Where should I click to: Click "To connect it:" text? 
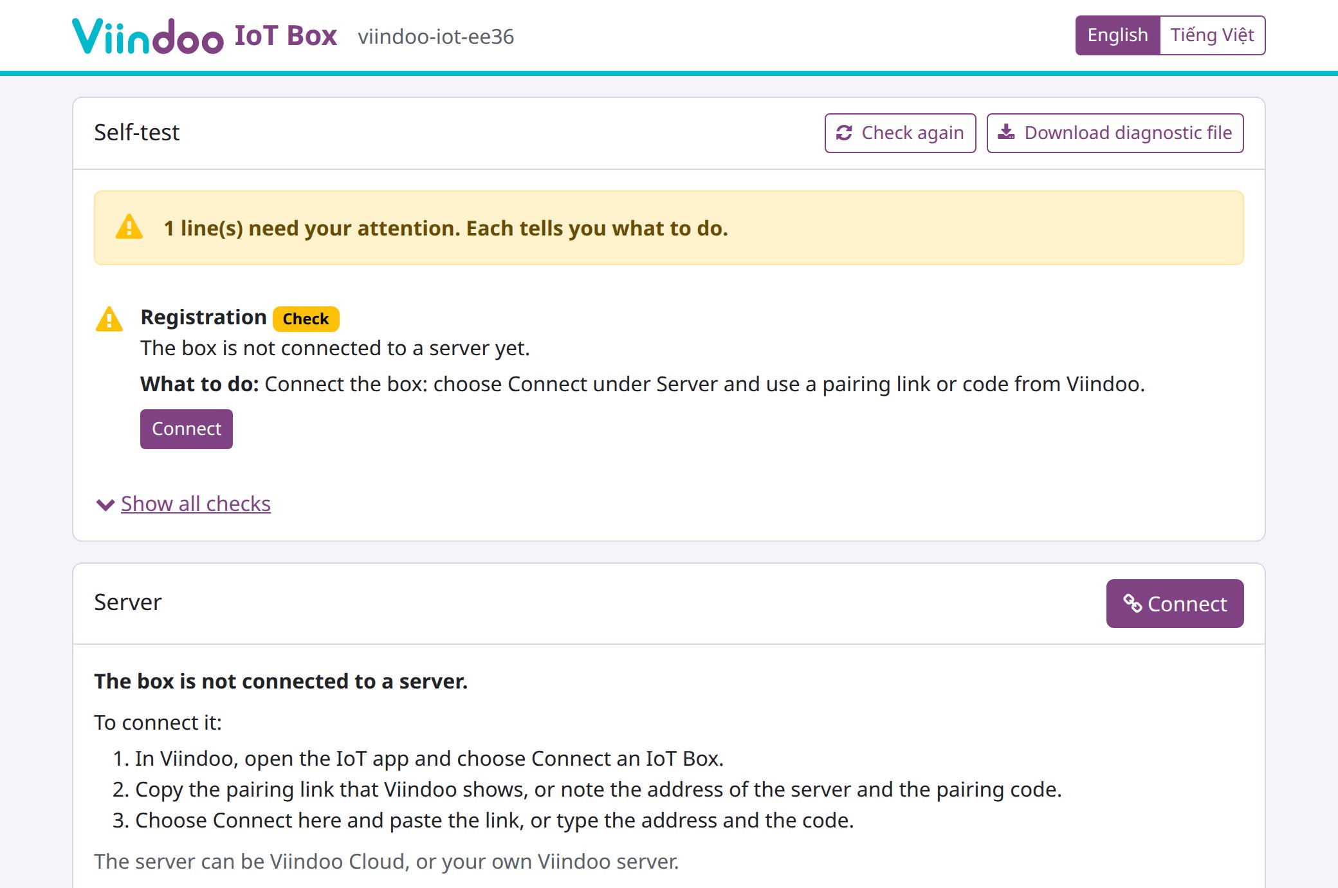pyautogui.click(x=158, y=723)
